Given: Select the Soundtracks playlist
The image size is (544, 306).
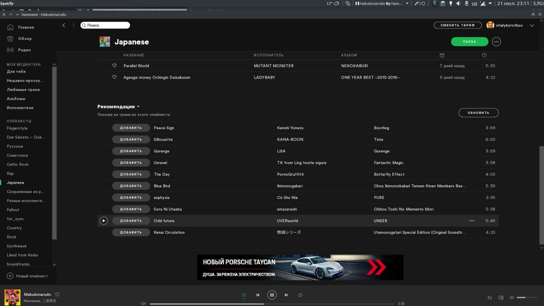Looking at the screenshot, I should [x=18, y=264].
